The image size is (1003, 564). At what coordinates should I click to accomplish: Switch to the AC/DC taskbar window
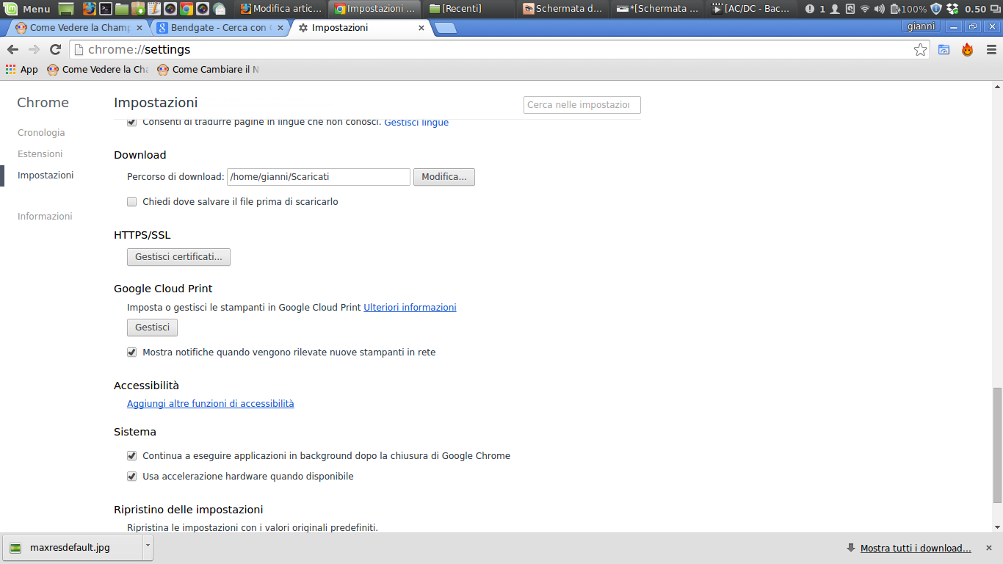click(753, 9)
